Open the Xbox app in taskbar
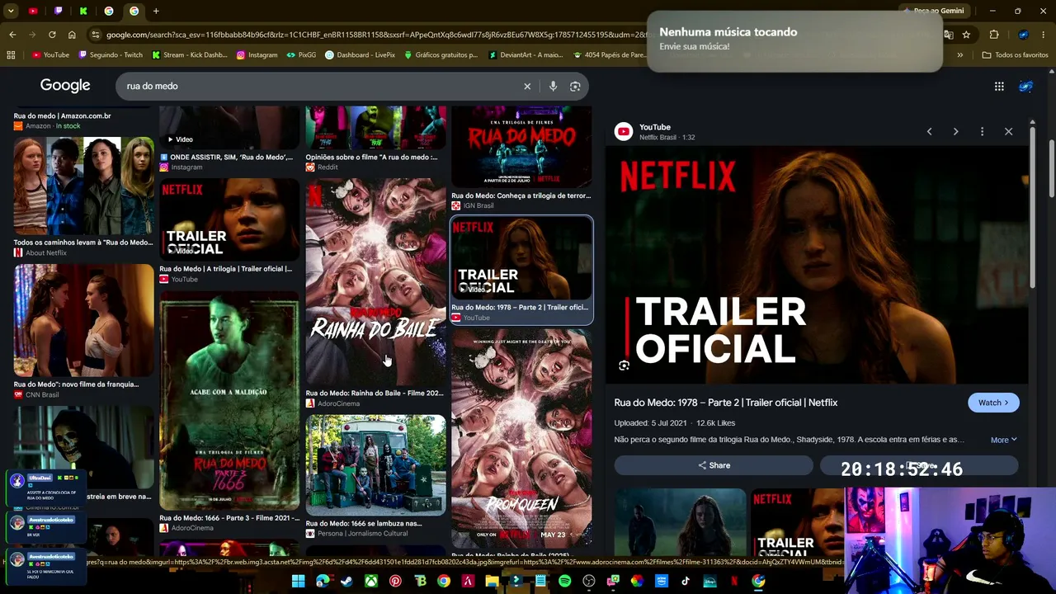Image resolution: width=1056 pixels, height=594 pixels. [371, 581]
